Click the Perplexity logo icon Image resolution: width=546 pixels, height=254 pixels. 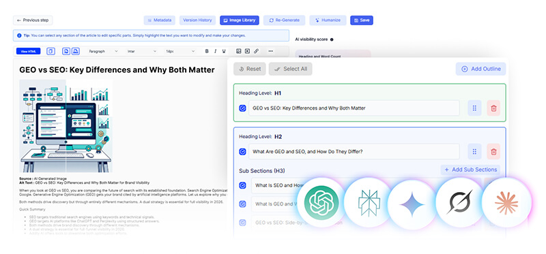click(369, 204)
